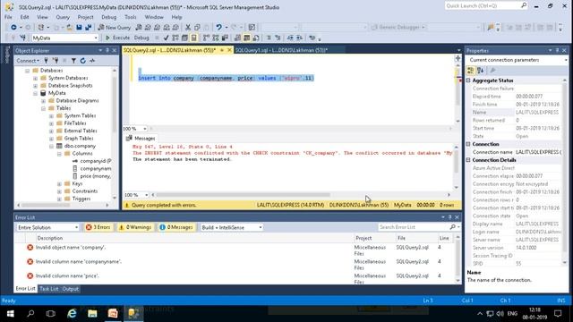This screenshot has width=573, height=322.
Task: Select the price column in tree
Action: (95, 176)
